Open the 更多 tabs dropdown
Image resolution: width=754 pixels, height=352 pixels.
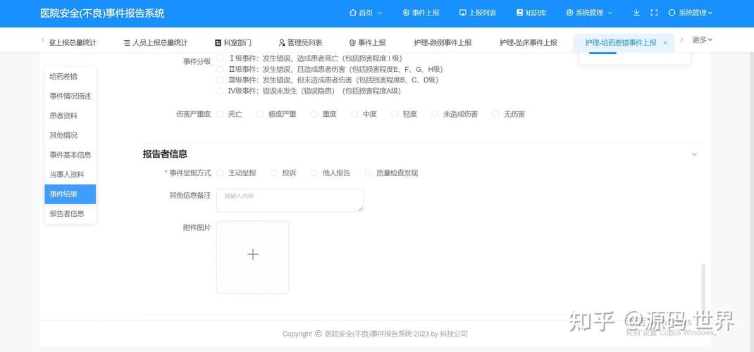(703, 40)
